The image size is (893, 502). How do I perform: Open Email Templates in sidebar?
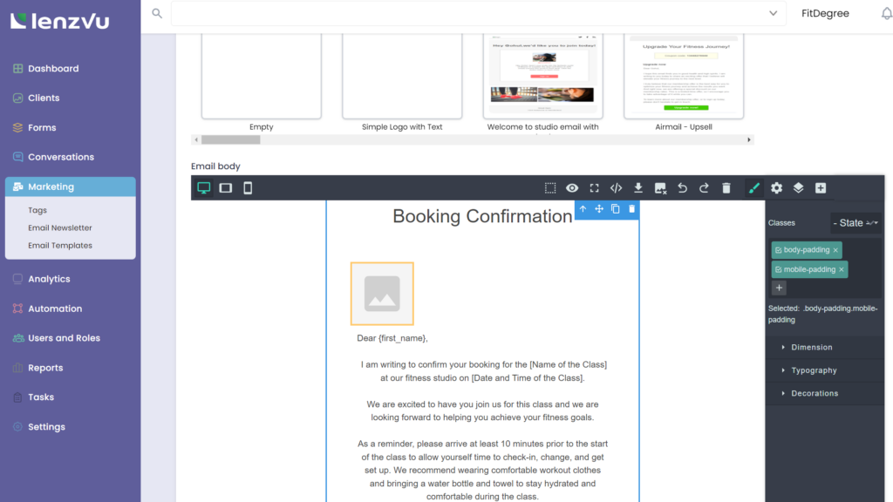(x=60, y=246)
